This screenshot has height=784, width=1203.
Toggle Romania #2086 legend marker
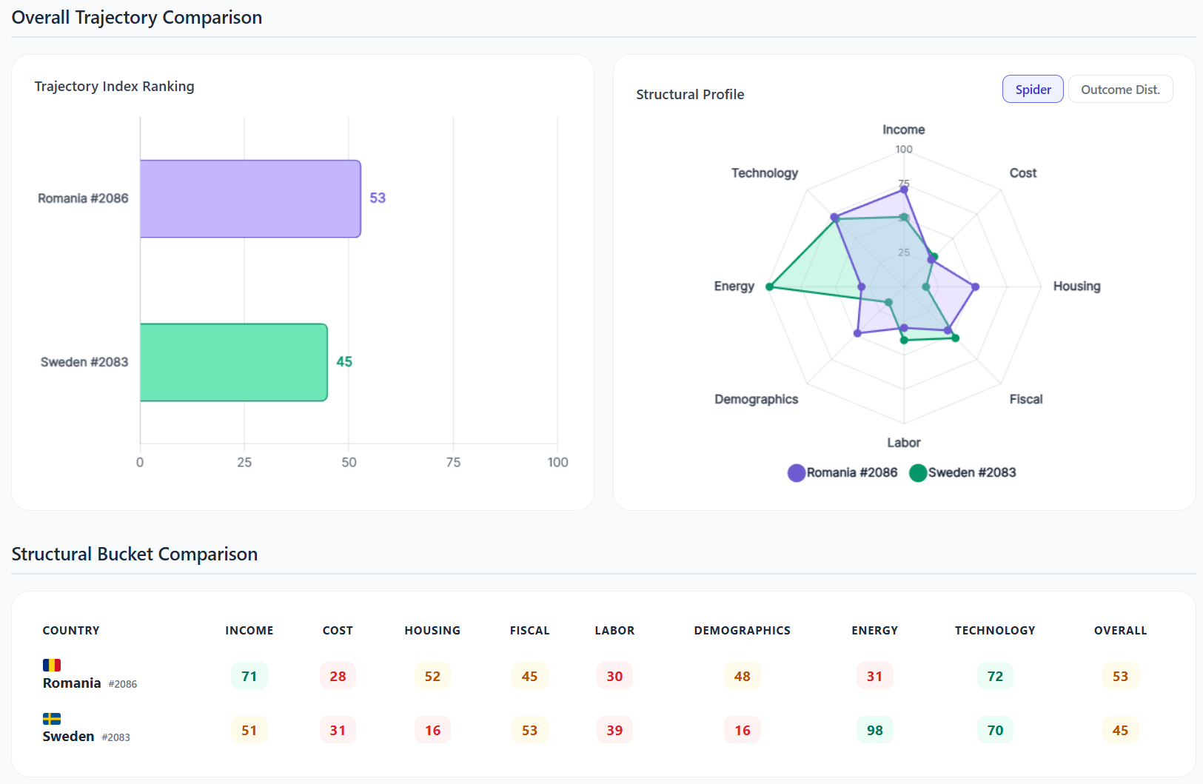(x=797, y=473)
